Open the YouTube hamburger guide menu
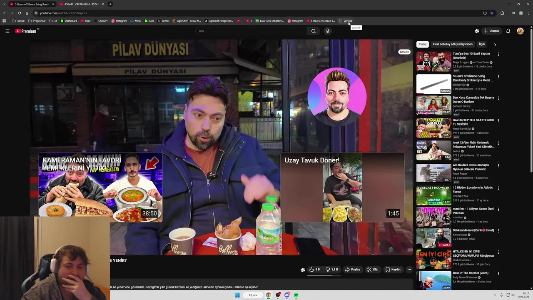Viewport: 533px width, 300px height. click(x=7, y=31)
